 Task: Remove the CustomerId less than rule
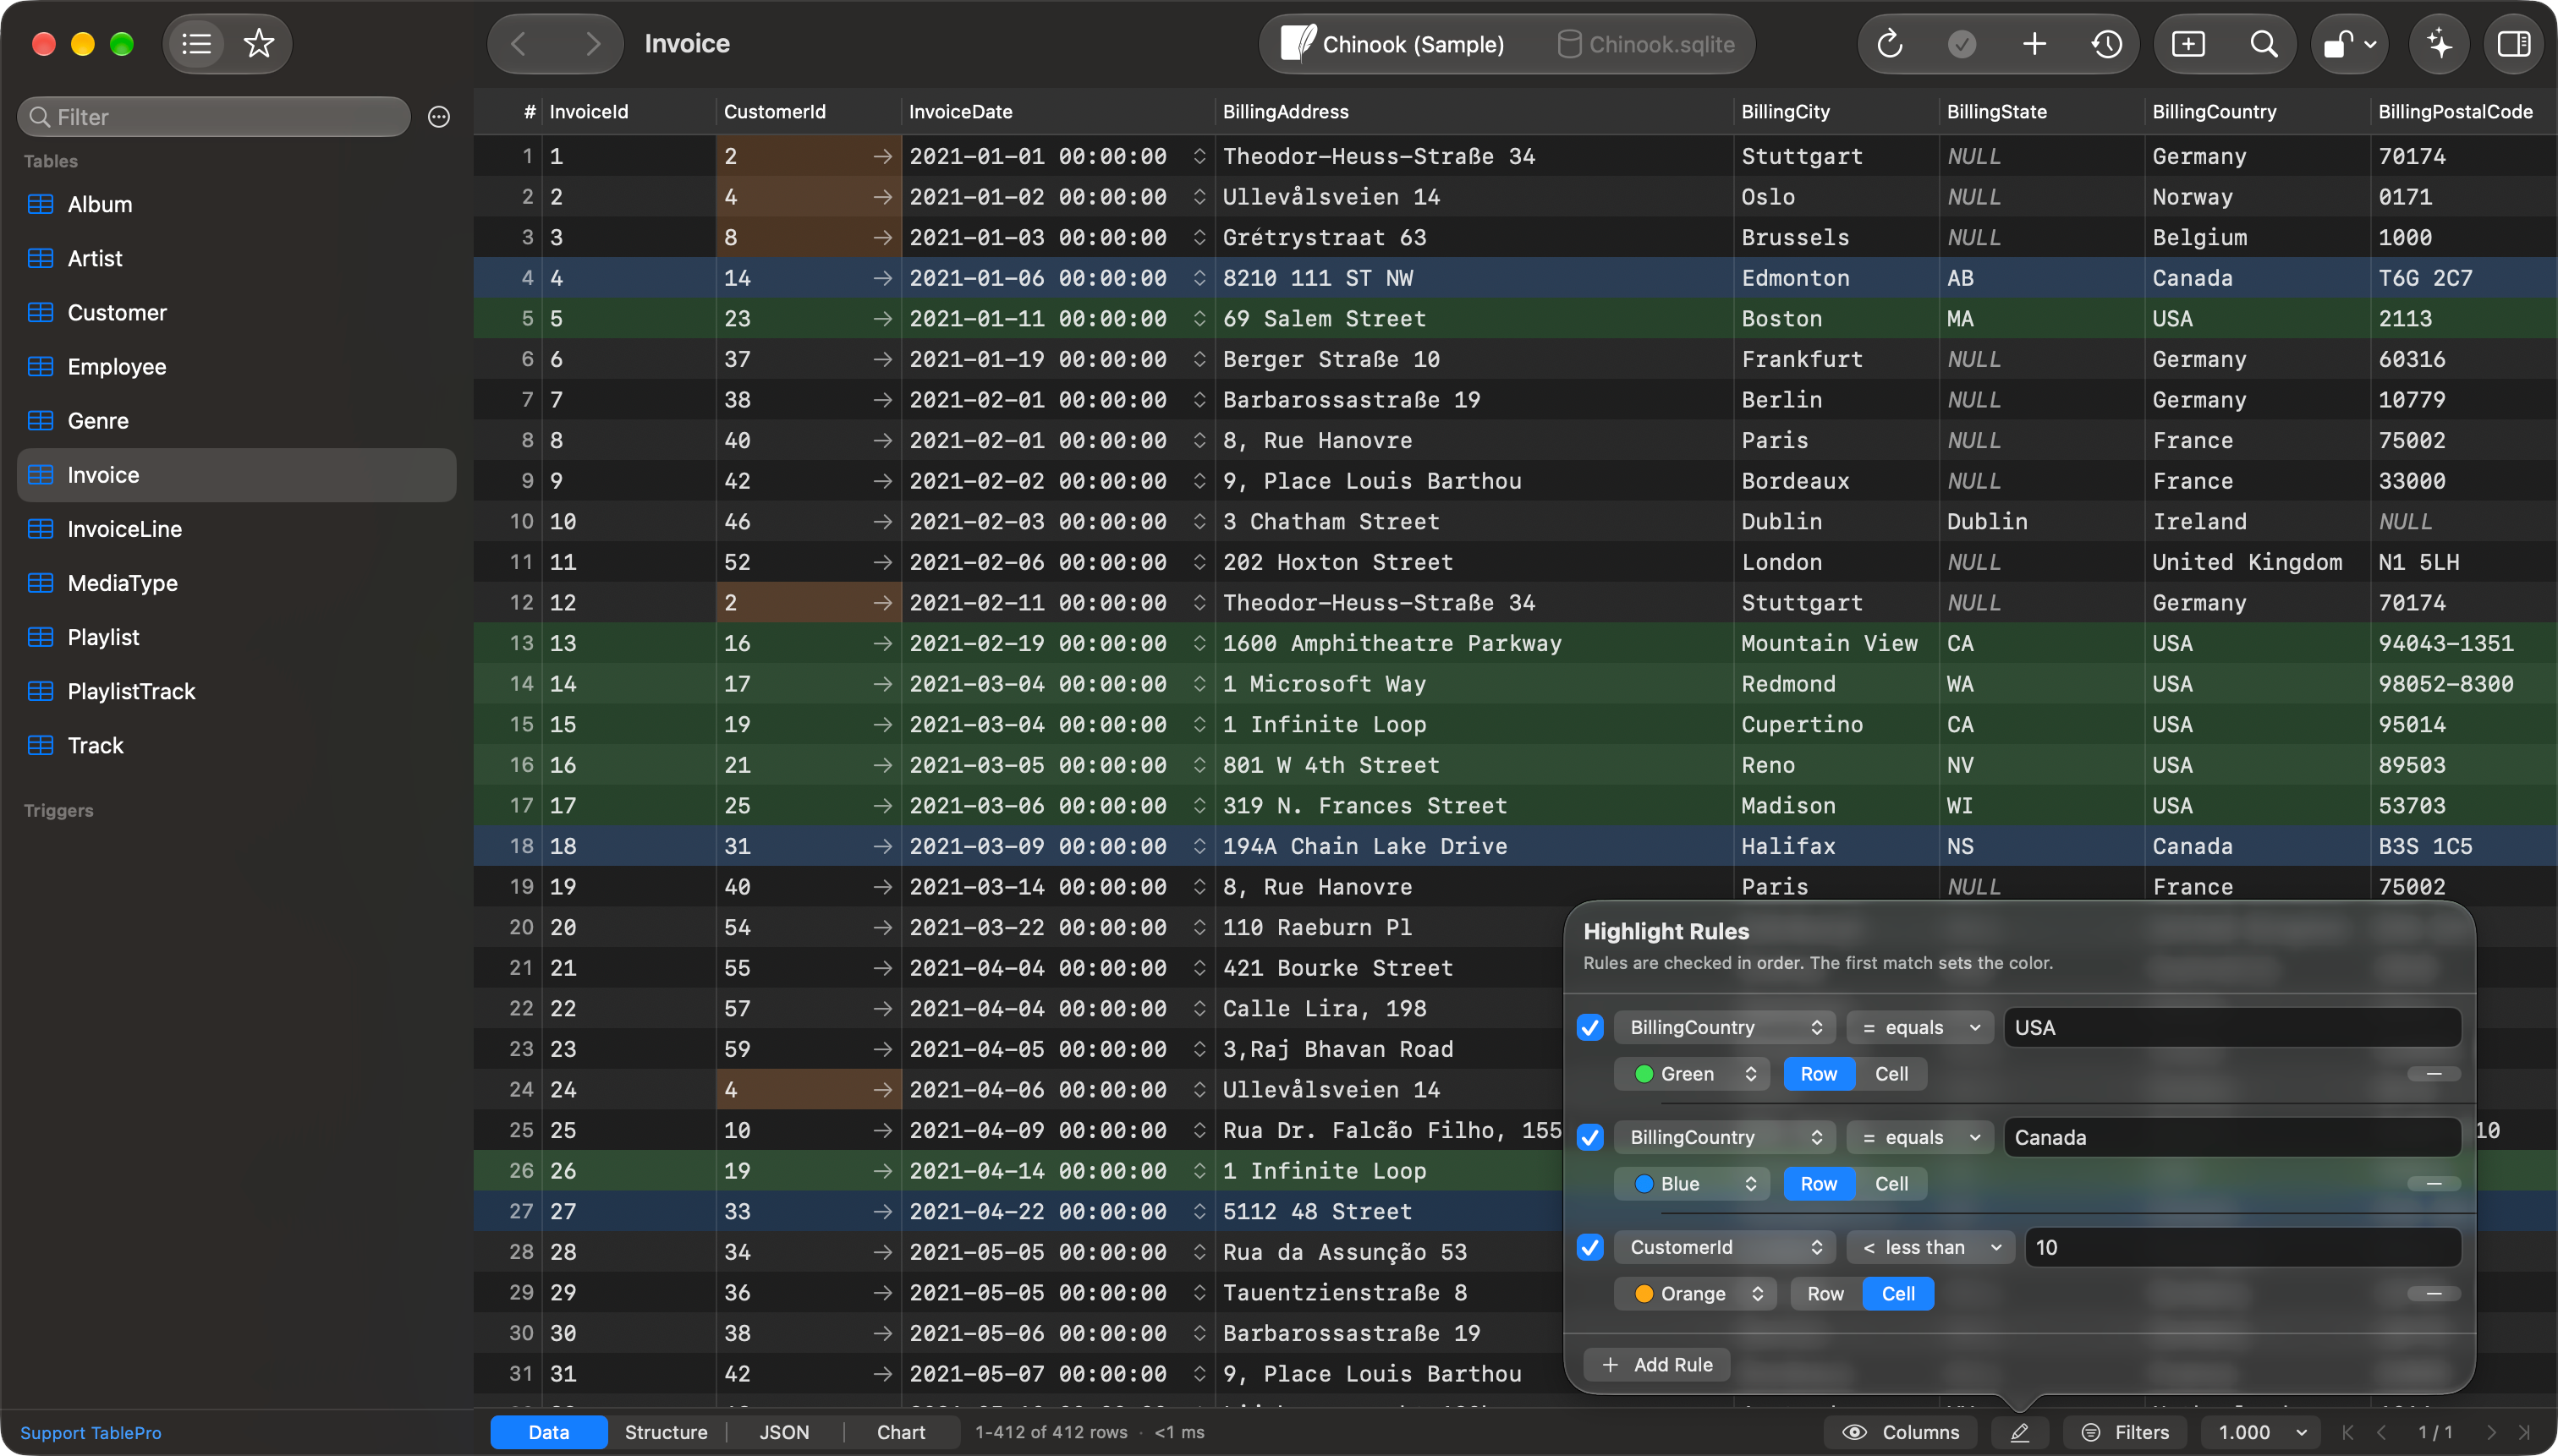click(x=2434, y=1294)
